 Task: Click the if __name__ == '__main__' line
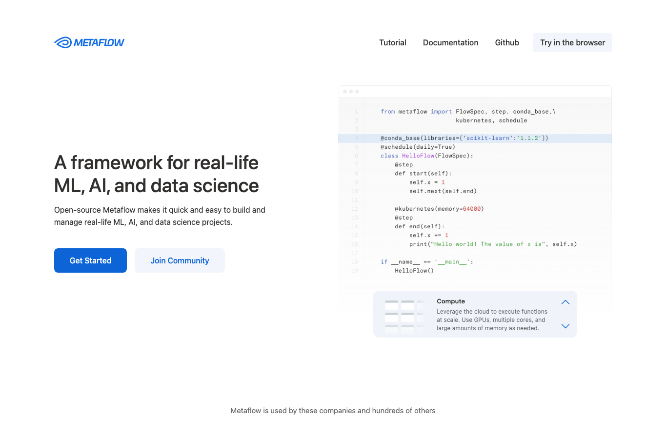[427, 262]
